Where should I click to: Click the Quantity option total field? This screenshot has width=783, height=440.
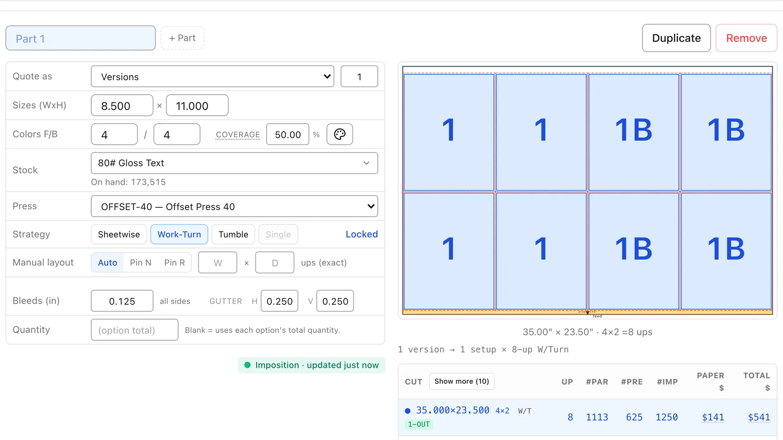135,330
